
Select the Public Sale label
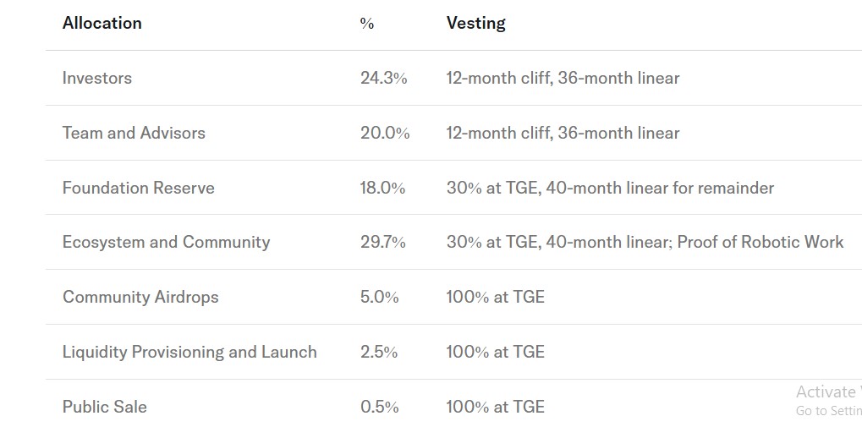pos(105,407)
